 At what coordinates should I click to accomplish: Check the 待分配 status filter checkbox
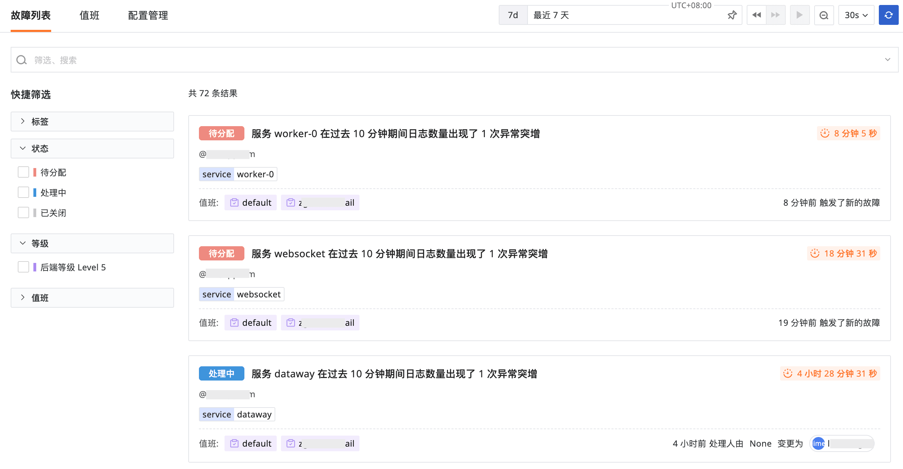[x=23, y=172]
